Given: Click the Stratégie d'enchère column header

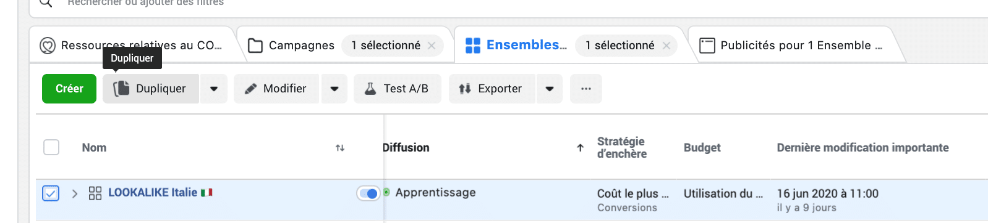Looking at the screenshot, I should click(x=622, y=148).
